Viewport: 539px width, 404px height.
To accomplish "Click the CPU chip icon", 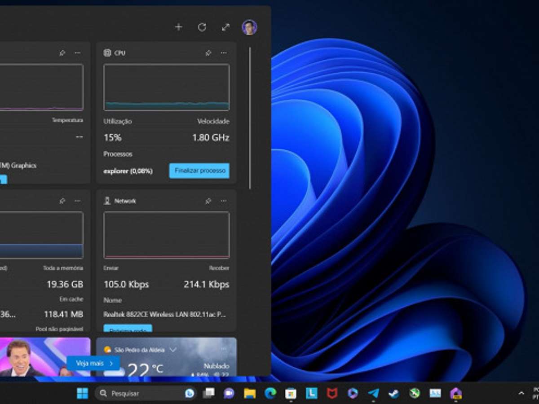I will pos(107,53).
